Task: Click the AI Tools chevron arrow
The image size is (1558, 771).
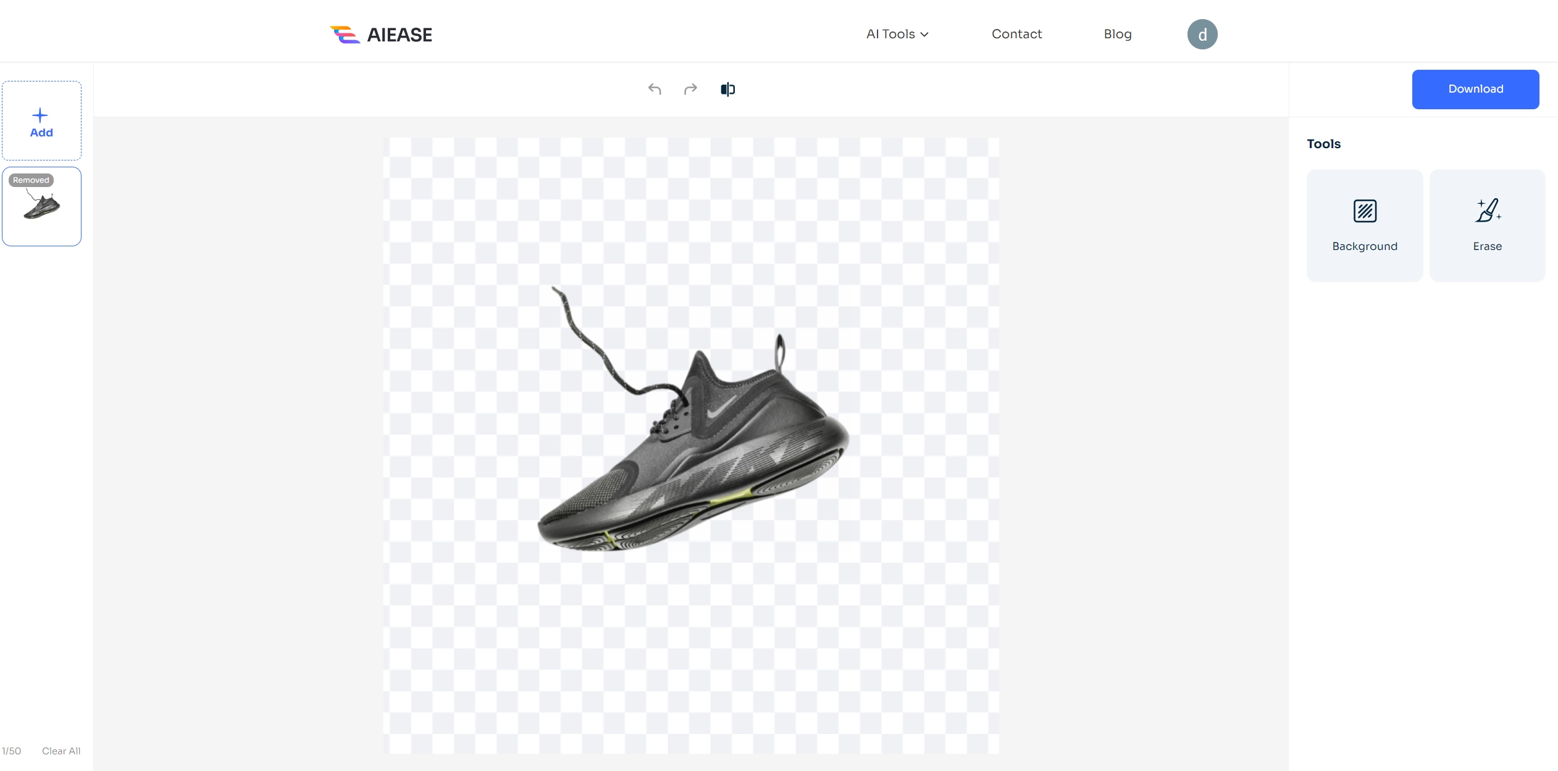Action: point(924,35)
